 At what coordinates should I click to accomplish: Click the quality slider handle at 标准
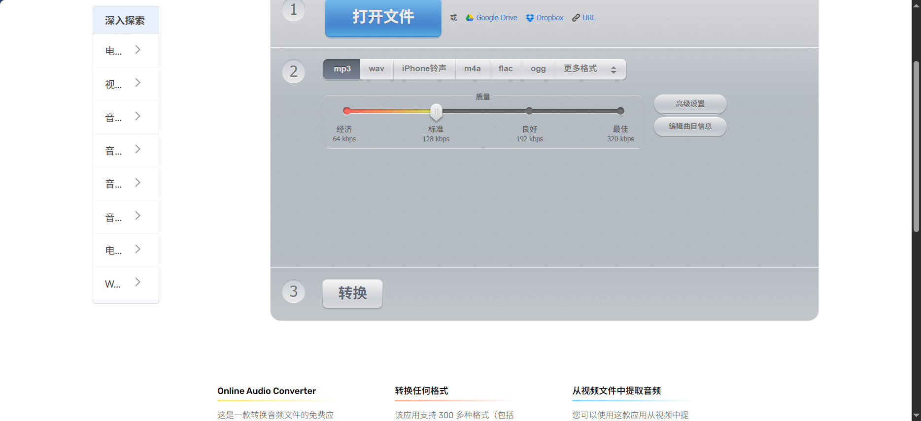[436, 112]
